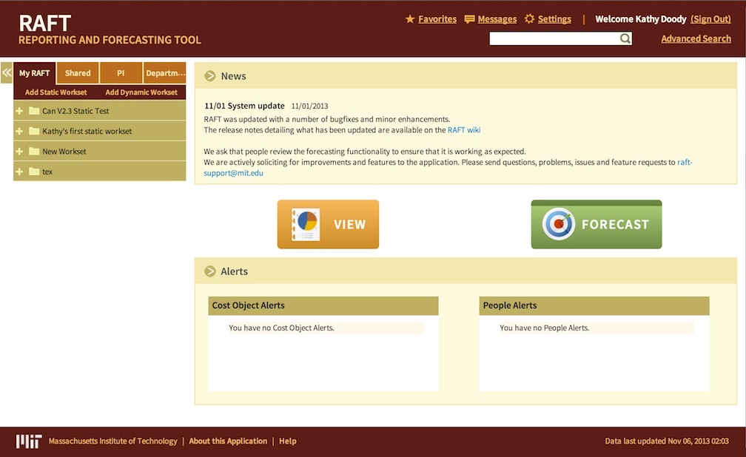Select the Can V2.3 Static Test row
The height and width of the screenshot is (457, 746).
pyautogui.click(x=99, y=111)
